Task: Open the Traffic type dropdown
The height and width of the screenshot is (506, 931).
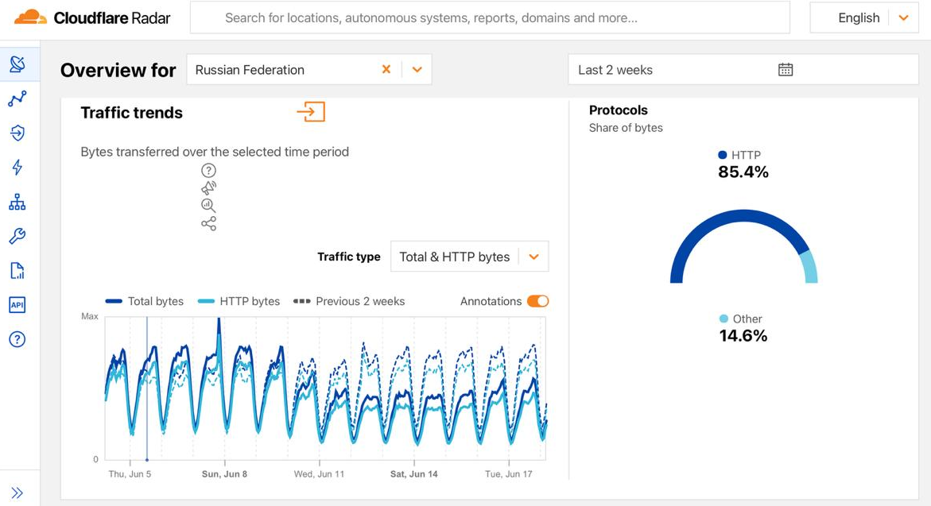Action: point(469,257)
